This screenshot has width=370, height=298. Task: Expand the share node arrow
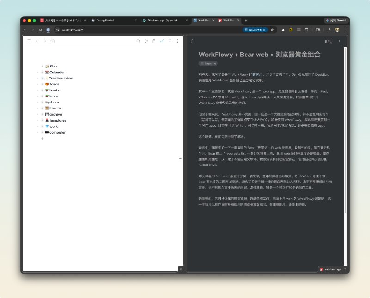click(x=37, y=102)
